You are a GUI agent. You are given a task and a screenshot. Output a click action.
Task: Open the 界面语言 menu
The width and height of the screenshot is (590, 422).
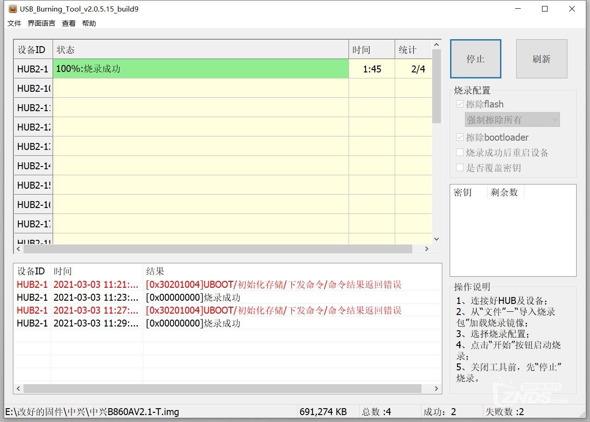pos(42,24)
